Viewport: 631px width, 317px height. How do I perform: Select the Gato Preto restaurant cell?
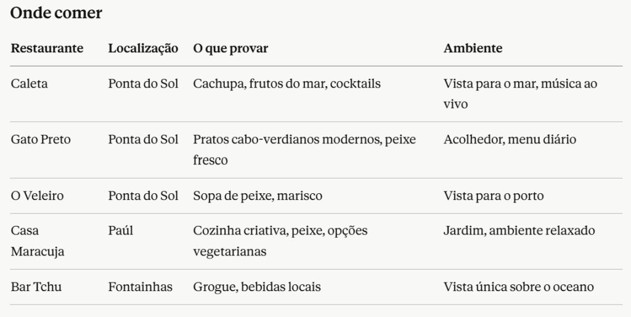(x=41, y=140)
